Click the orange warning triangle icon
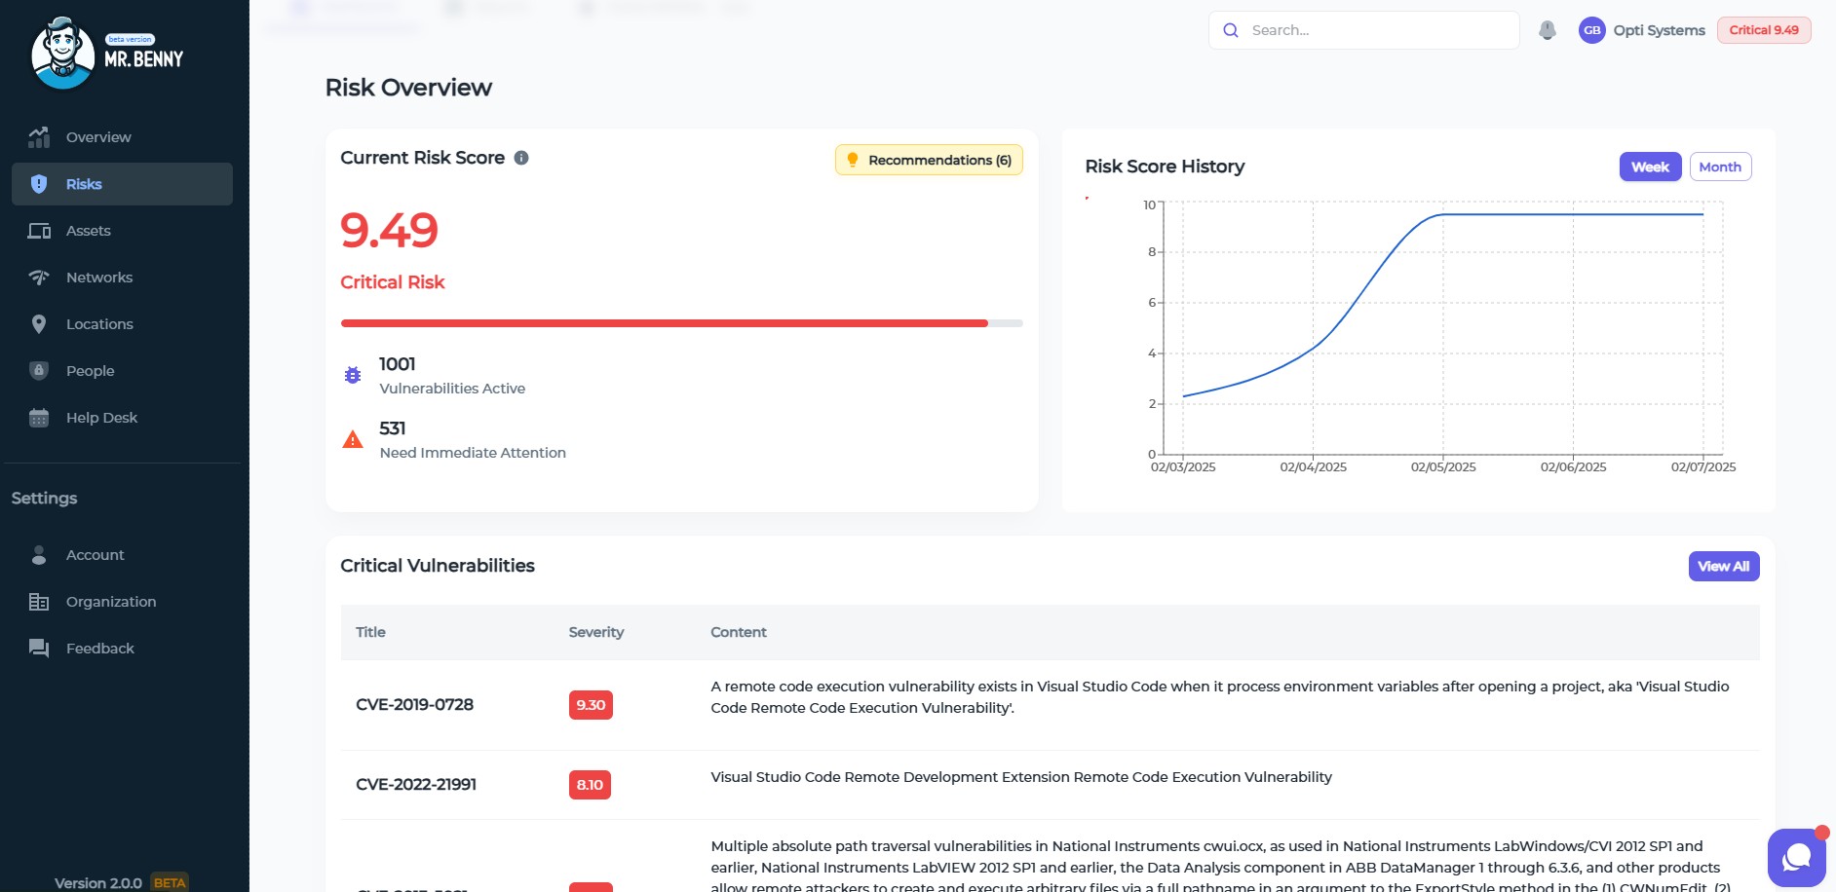The image size is (1836, 892). pos(353,440)
